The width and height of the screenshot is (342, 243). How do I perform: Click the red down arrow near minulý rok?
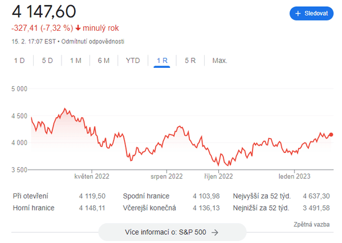pyautogui.click(x=78, y=28)
